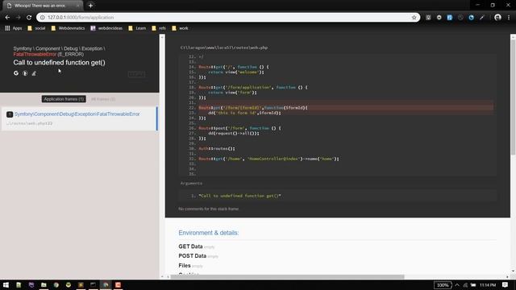Search the error on Stack Overflow
This screenshot has width=516, height=290.
tap(34, 73)
